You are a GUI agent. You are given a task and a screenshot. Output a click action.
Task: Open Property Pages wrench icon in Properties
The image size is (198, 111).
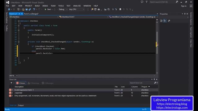169,21
